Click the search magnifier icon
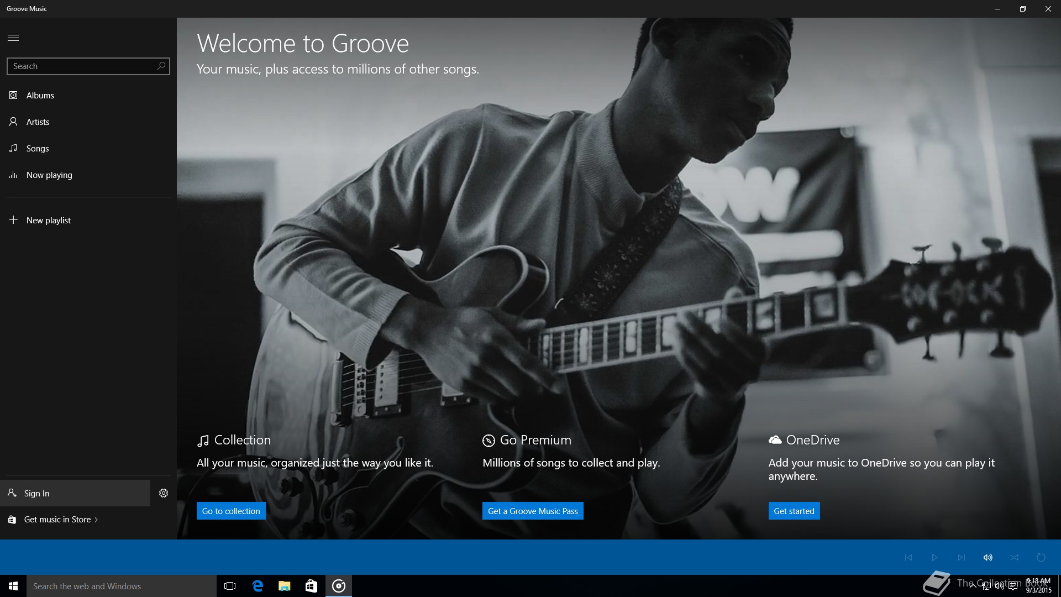Viewport: 1061px width, 597px height. pyautogui.click(x=161, y=66)
